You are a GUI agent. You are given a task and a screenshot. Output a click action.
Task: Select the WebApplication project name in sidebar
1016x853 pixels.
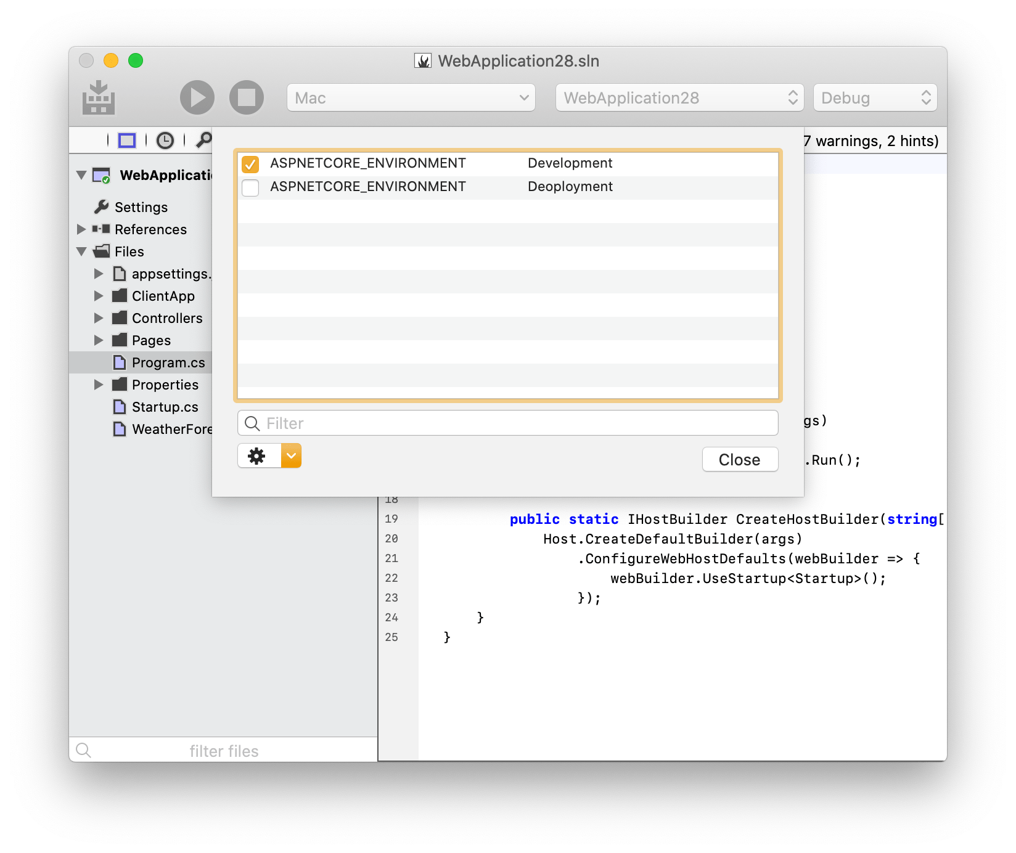pyautogui.click(x=166, y=175)
